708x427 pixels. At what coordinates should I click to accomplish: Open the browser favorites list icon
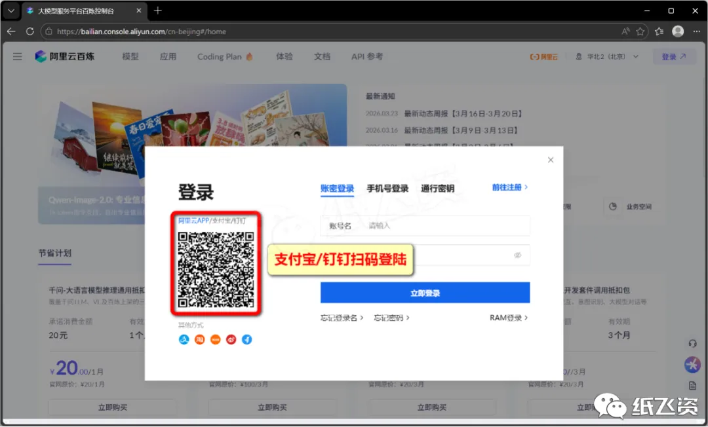pyautogui.click(x=659, y=31)
